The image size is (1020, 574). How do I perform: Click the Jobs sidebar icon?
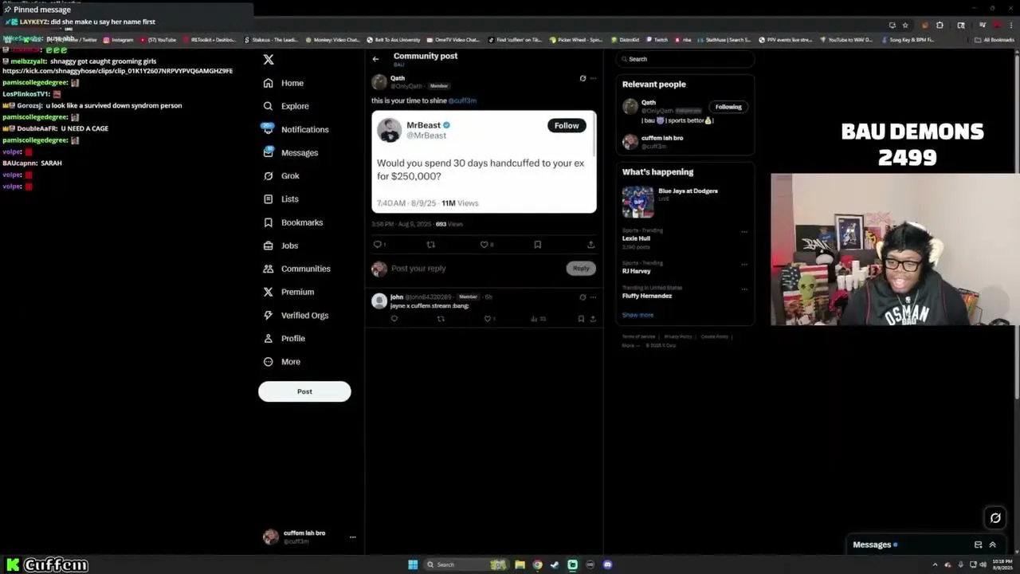(269, 246)
